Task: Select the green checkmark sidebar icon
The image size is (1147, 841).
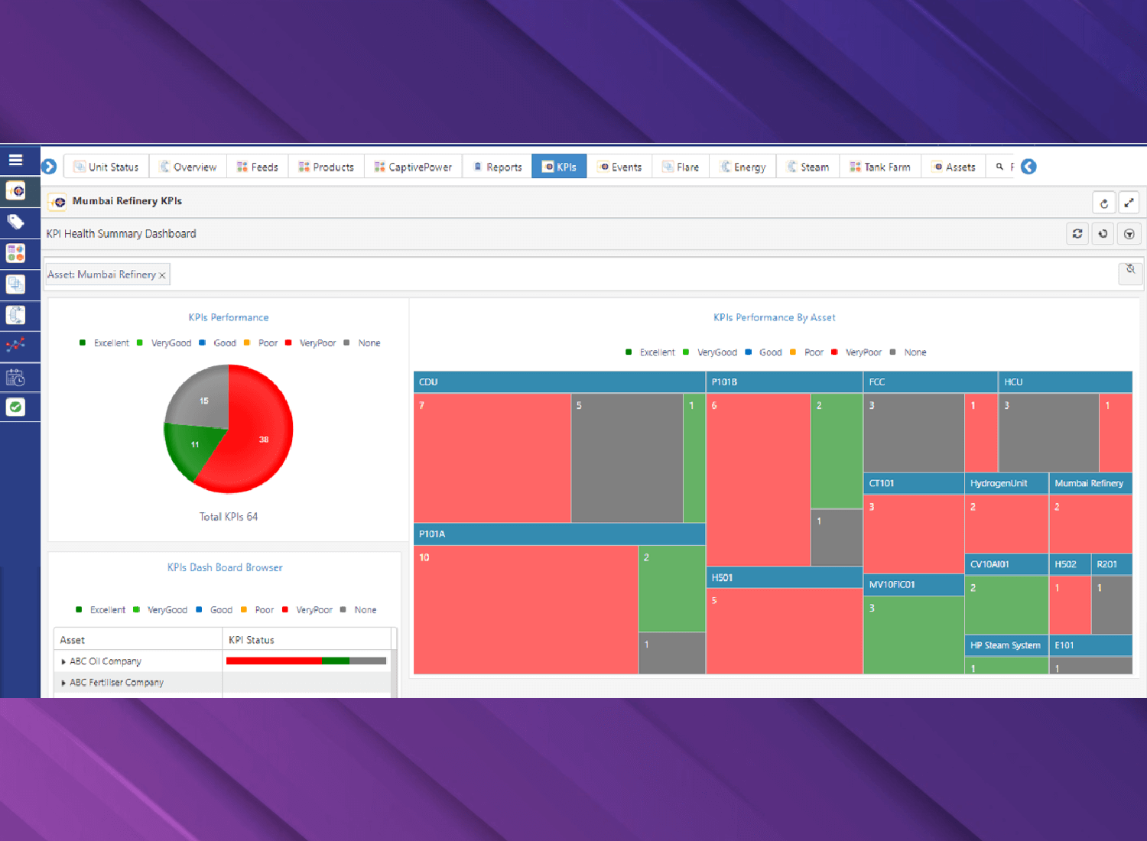Action: pyautogui.click(x=15, y=408)
